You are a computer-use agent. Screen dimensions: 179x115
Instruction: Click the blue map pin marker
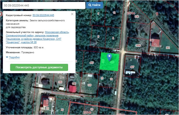(110, 57)
